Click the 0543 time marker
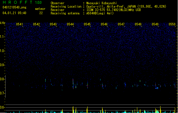Screen dimensions: 178x113 click(x=53, y=24)
